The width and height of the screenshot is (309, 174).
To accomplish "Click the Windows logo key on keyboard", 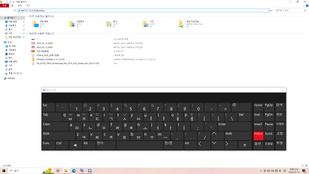I will click(75, 145).
